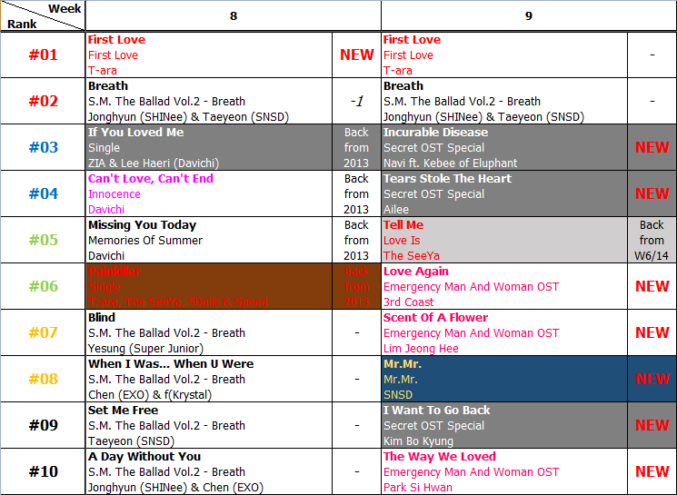Click week 9 First Love T-ara entry

click(504, 54)
